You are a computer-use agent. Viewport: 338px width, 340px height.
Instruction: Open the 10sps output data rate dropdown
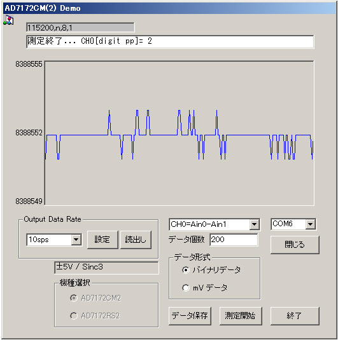click(x=76, y=240)
